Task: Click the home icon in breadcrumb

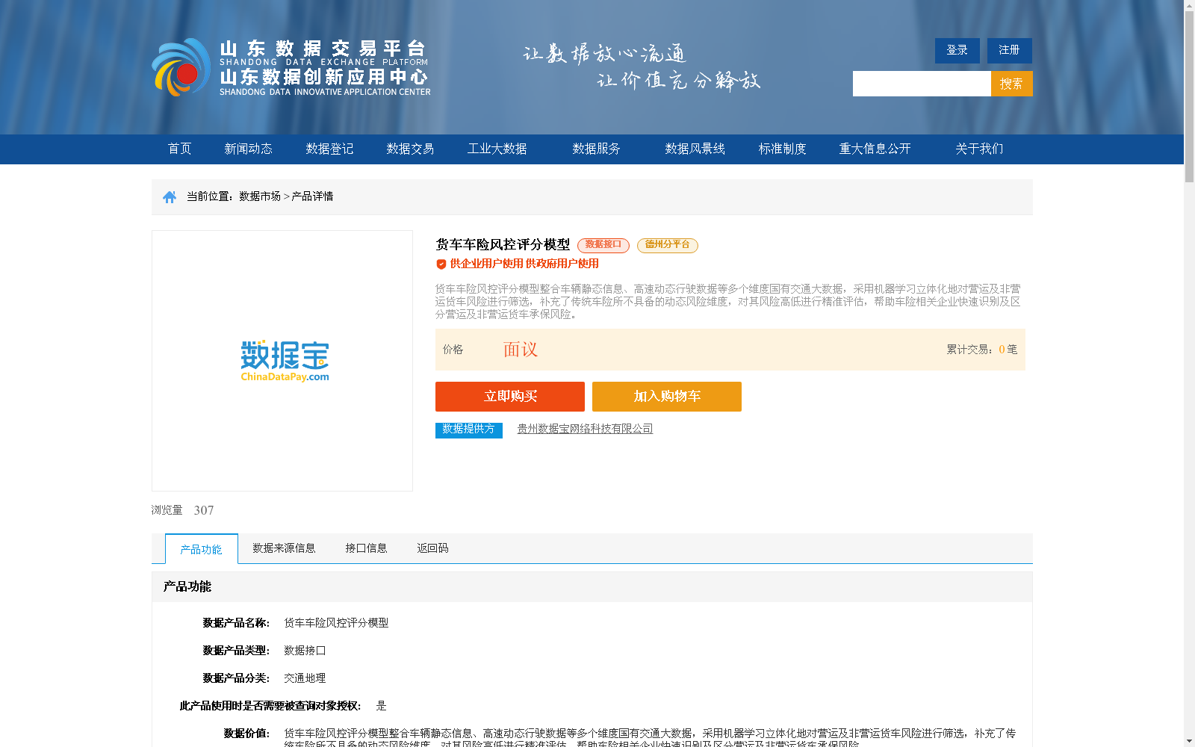Action: point(170,196)
